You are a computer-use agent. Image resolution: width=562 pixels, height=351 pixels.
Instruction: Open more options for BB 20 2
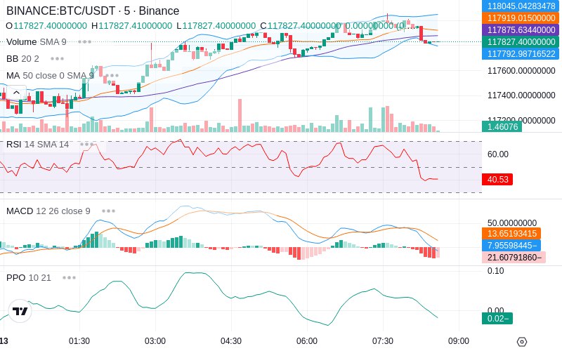58,58
